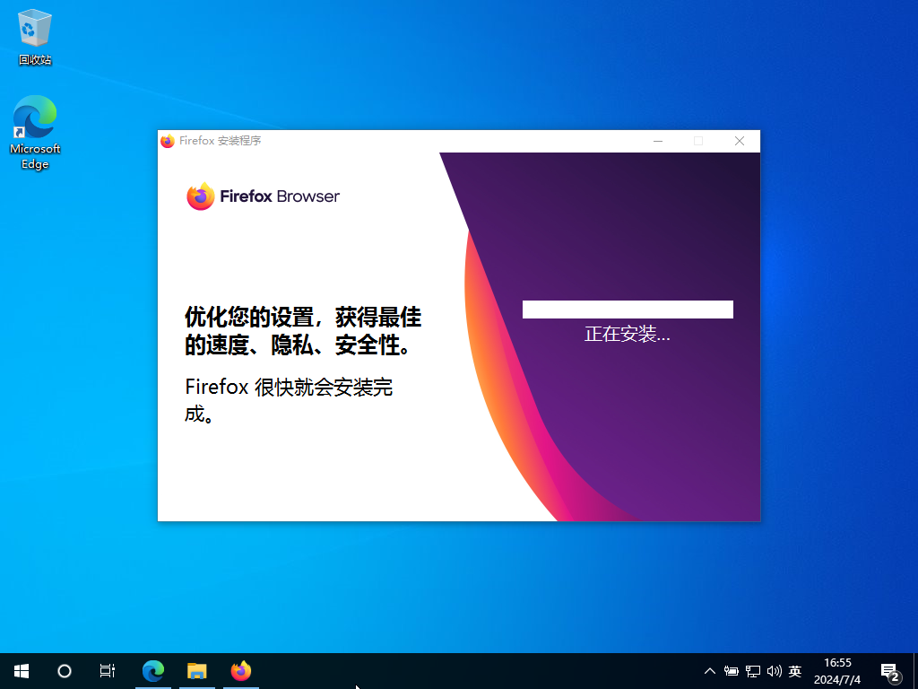This screenshot has width=918, height=689.
Task: Open the Start menu
Action: (x=21, y=670)
